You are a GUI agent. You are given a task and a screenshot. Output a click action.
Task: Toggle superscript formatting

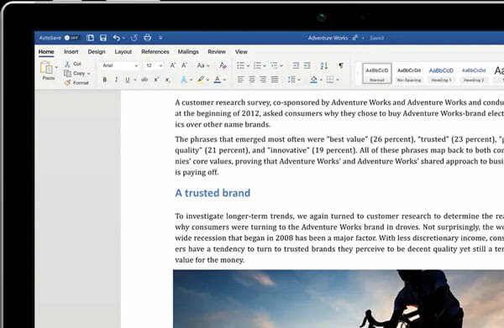tap(156, 80)
